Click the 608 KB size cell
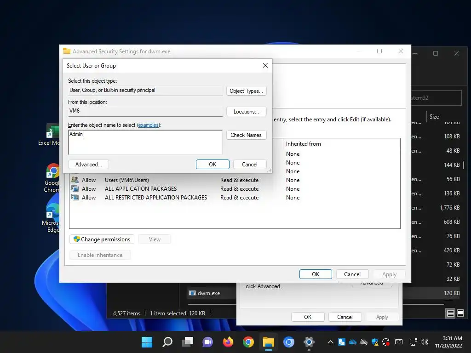 click(452, 222)
